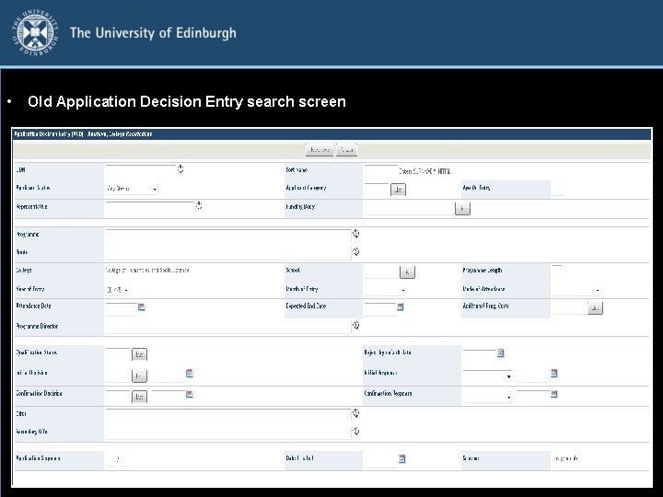Screen dimensions: 663x497
Task: Click the right button in the top toolbar
Action: pyautogui.click(x=347, y=150)
